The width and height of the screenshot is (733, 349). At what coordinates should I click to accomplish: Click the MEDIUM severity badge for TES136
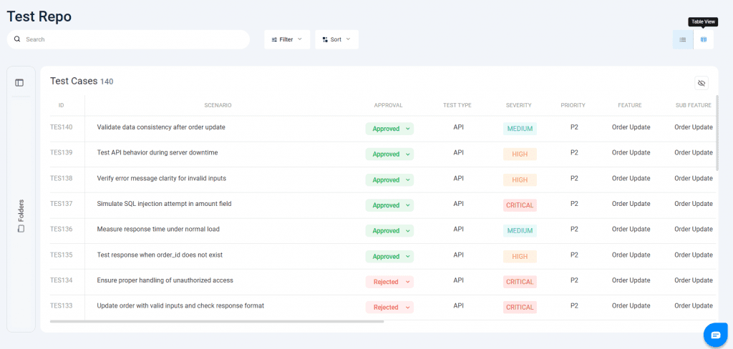(x=520, y=231)
